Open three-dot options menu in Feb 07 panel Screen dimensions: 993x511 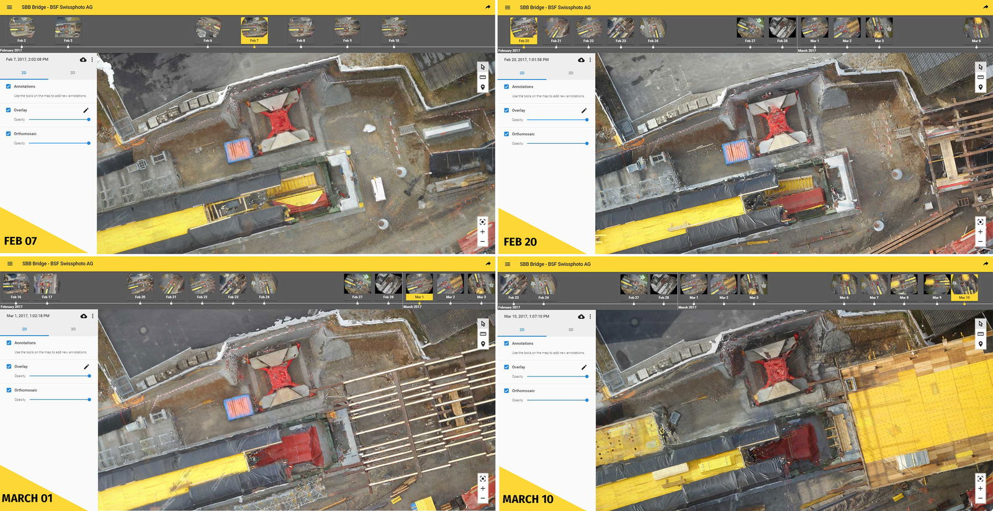click(92, 60)
